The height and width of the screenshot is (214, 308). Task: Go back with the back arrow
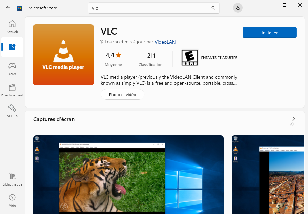pos(8,8)
